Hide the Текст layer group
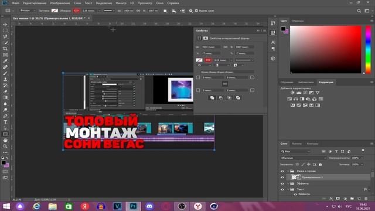The height and width of the screenshot is (211, 375). coord(282,189)
